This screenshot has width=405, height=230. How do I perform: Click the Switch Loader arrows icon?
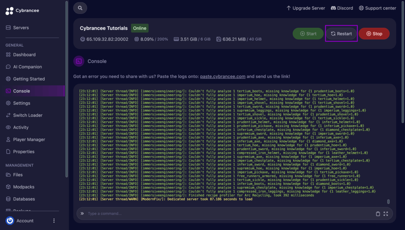[8, 115]
